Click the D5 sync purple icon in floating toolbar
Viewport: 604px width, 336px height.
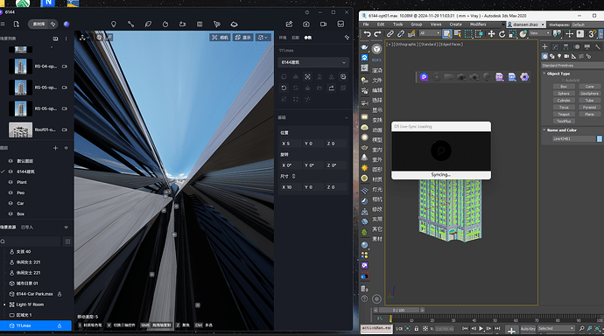tap(424, 77)
